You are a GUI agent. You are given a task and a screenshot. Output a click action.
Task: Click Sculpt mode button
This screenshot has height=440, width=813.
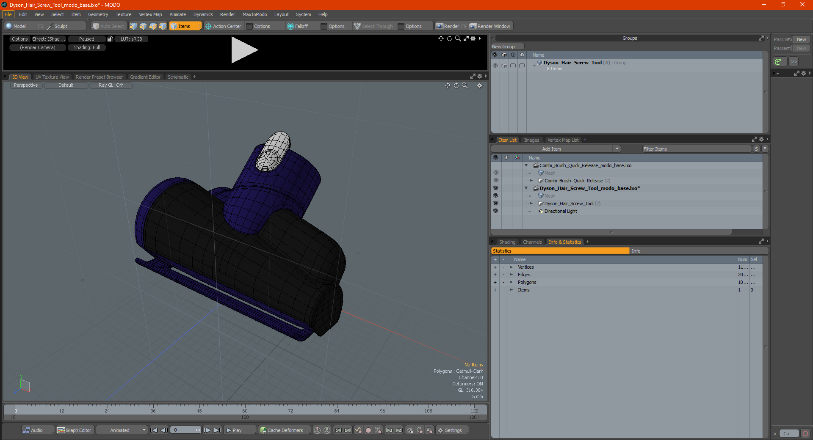[x=65, y=26]
